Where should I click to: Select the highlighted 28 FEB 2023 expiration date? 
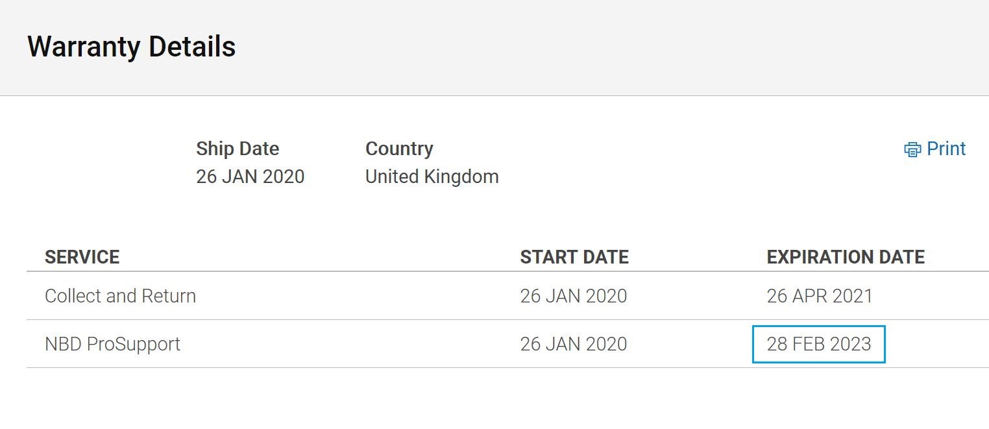[819, 344]
